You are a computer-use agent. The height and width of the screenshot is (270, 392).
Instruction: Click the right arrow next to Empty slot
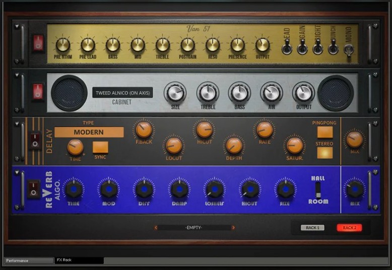pos(233,228)
